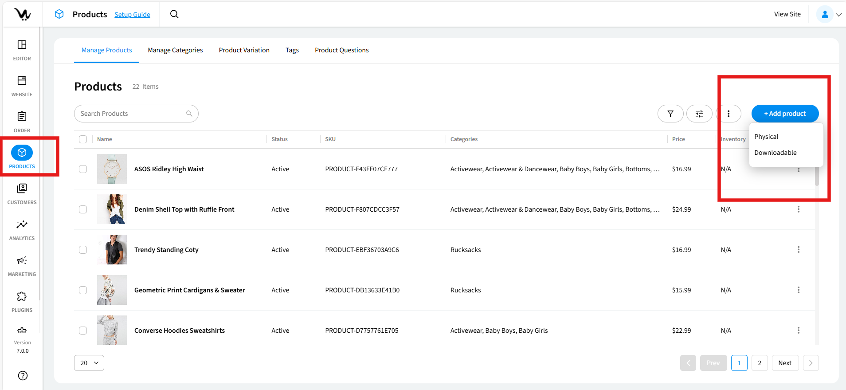Screen dimensions: 846x390
Task: Click the filter funnel icon button
Action: coord(670,114)
